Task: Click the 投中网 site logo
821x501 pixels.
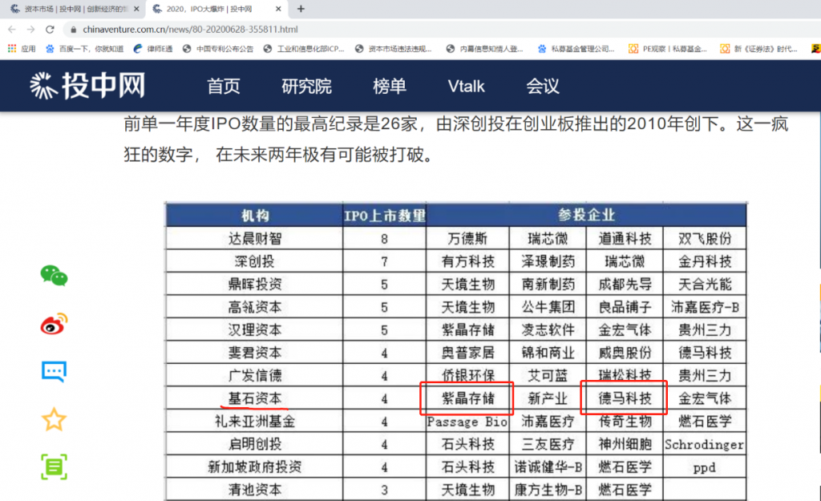Action: [x=87, y=86]
